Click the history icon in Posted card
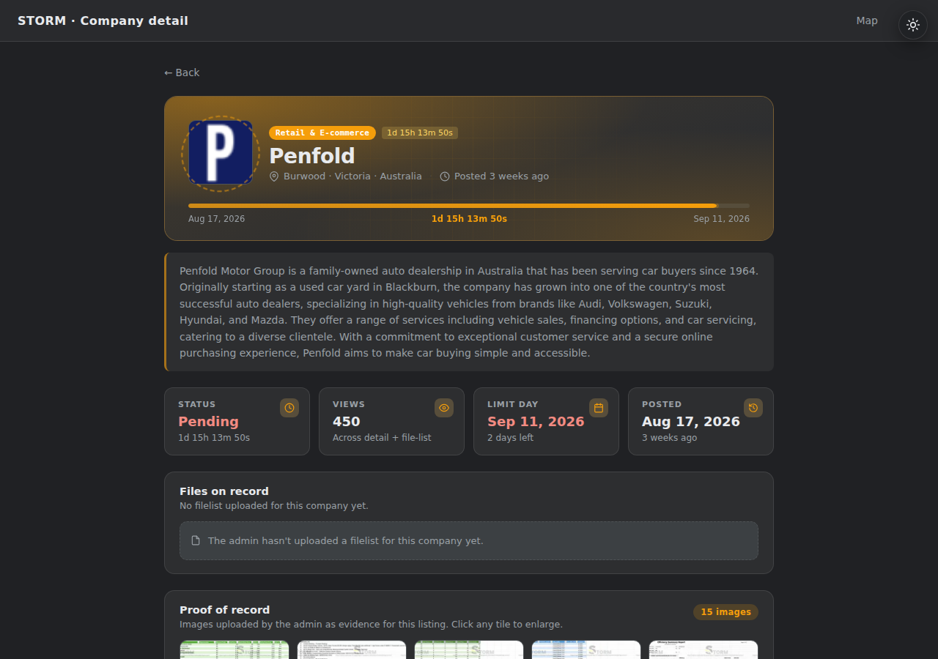The image size is (938, 659). pyautogui.click(x=753, y=408)
